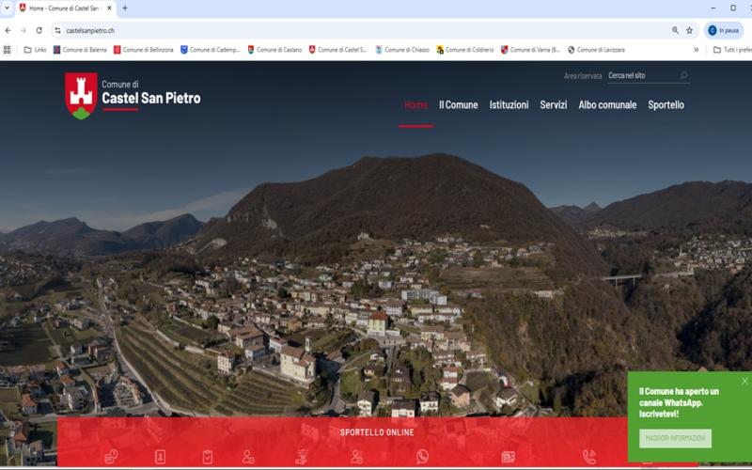752x470 pixels.
Task: Click the phone icon in Sportello Online bar
Action: 589,456
